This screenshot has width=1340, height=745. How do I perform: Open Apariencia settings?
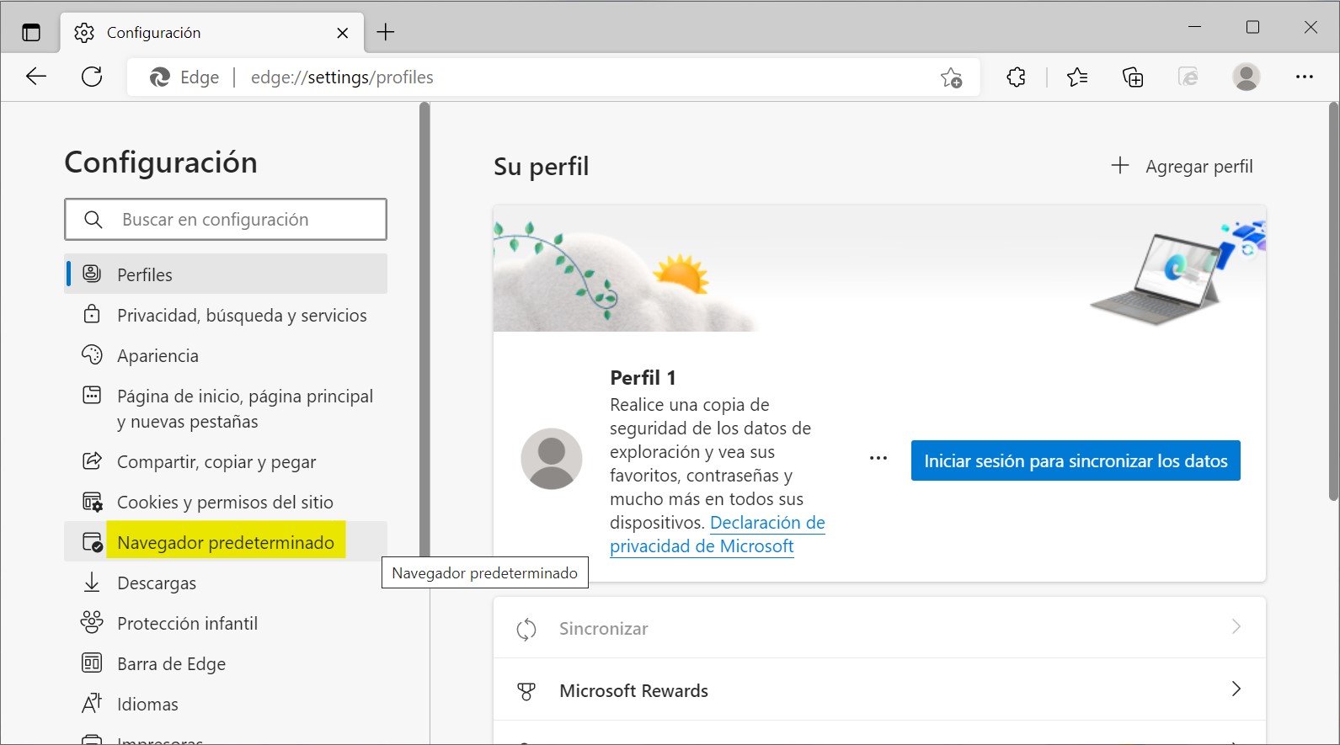point(226,355)
